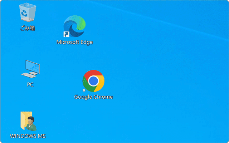Click the Microsoft Edge label text
Screen dimensions: 229x143
[x=74, y=42]
